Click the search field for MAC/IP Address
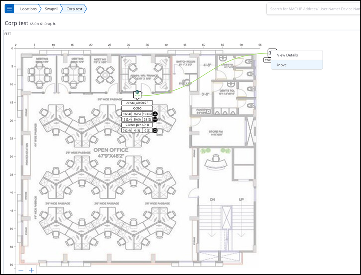This screenshot has height=275, width=361. (312, 9)
